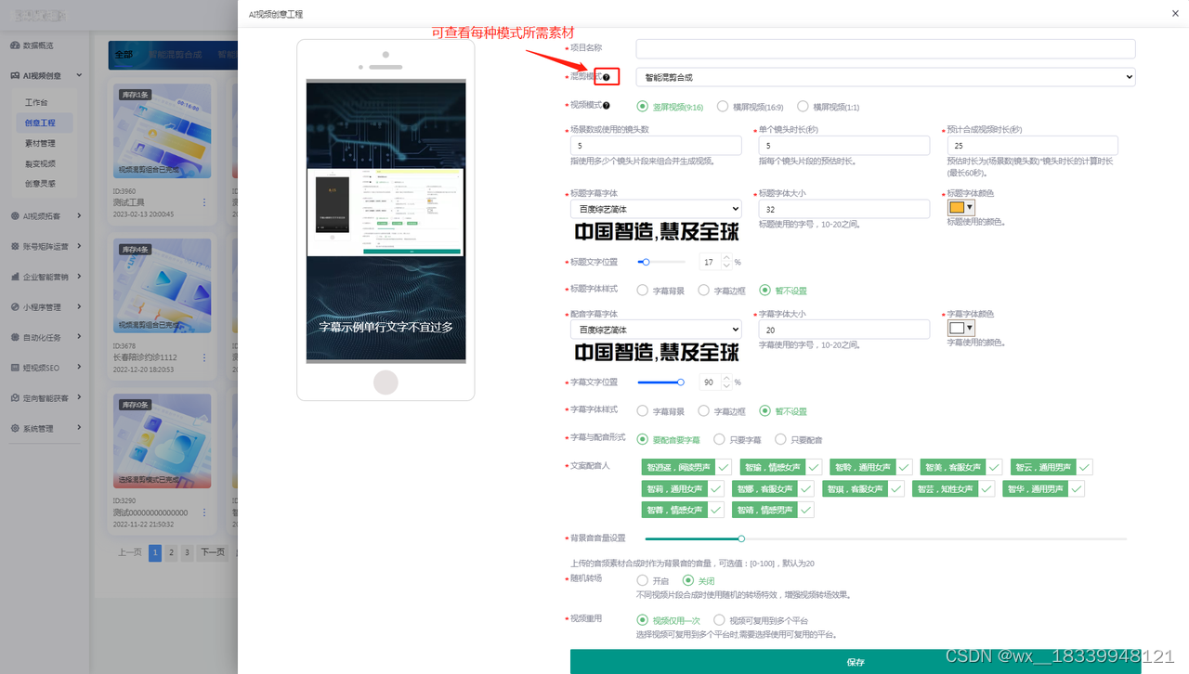1189x674 pixels.
Task: Open the 配音字幕字体 font dropdown
Action: tap(656, 329)
